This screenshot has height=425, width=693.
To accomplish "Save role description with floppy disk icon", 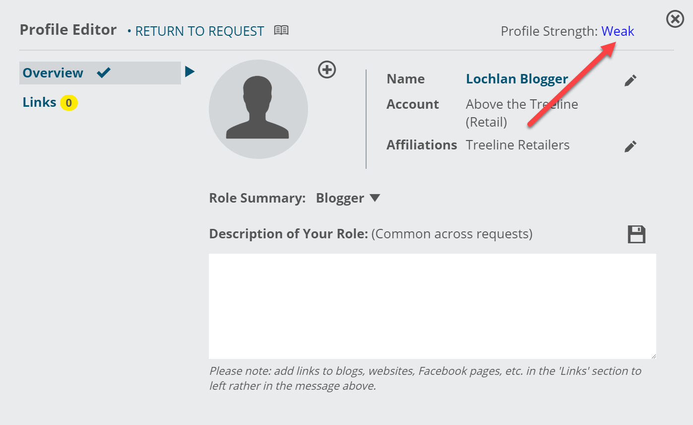I will tap(636, 234).
